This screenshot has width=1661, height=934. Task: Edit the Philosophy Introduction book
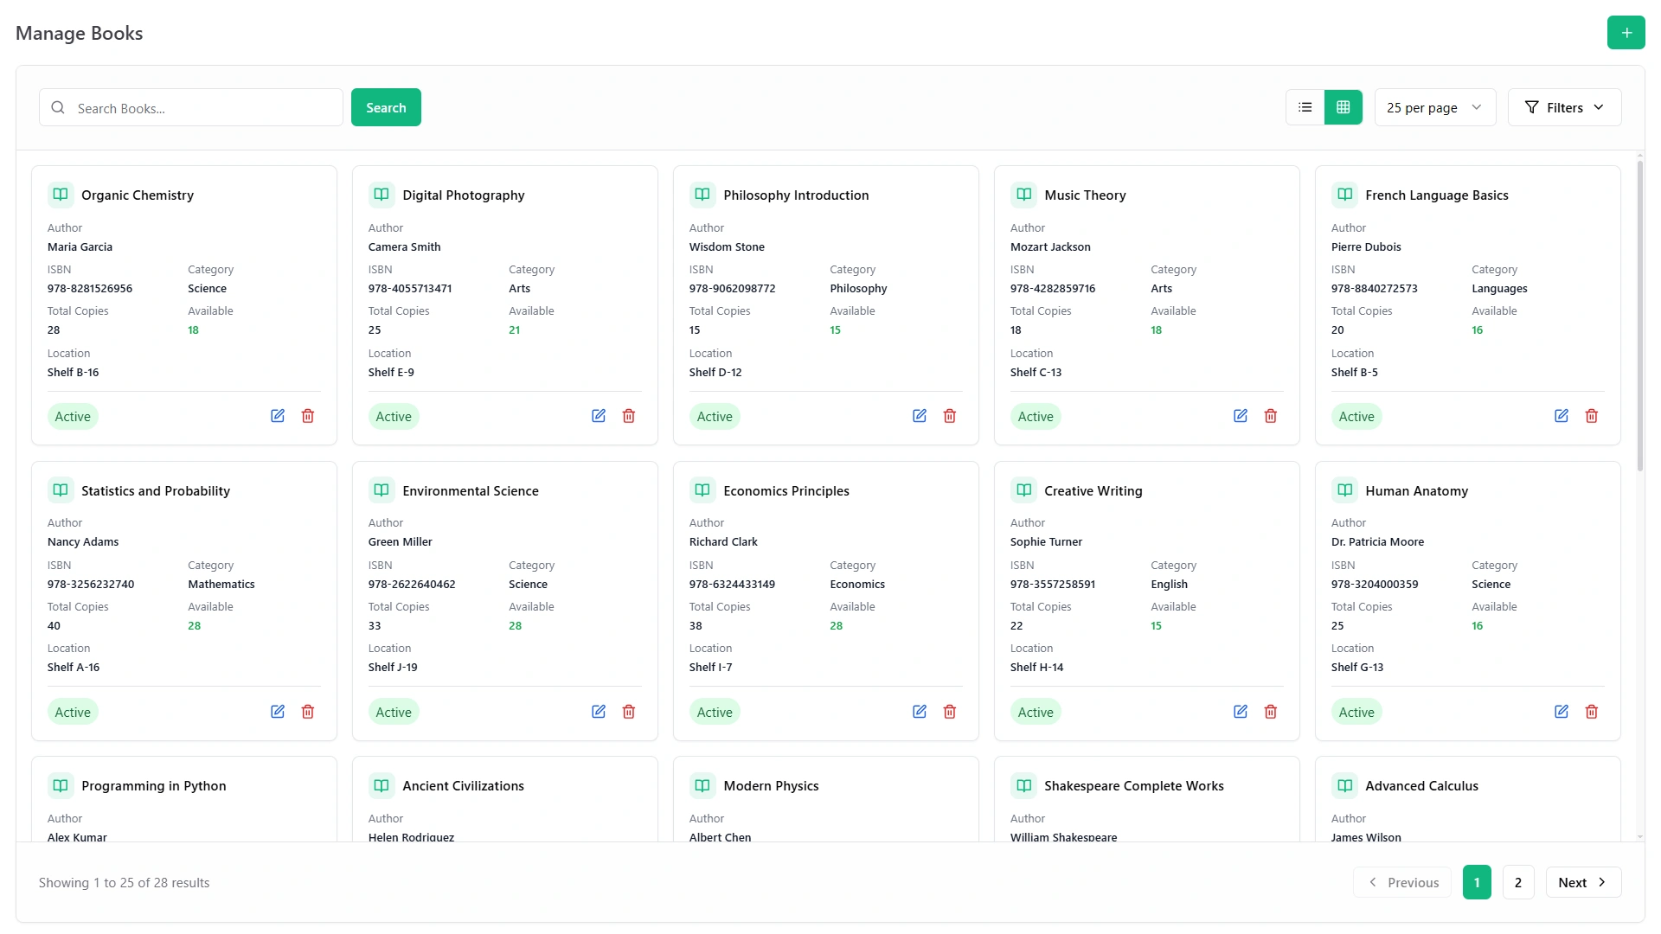920,416
